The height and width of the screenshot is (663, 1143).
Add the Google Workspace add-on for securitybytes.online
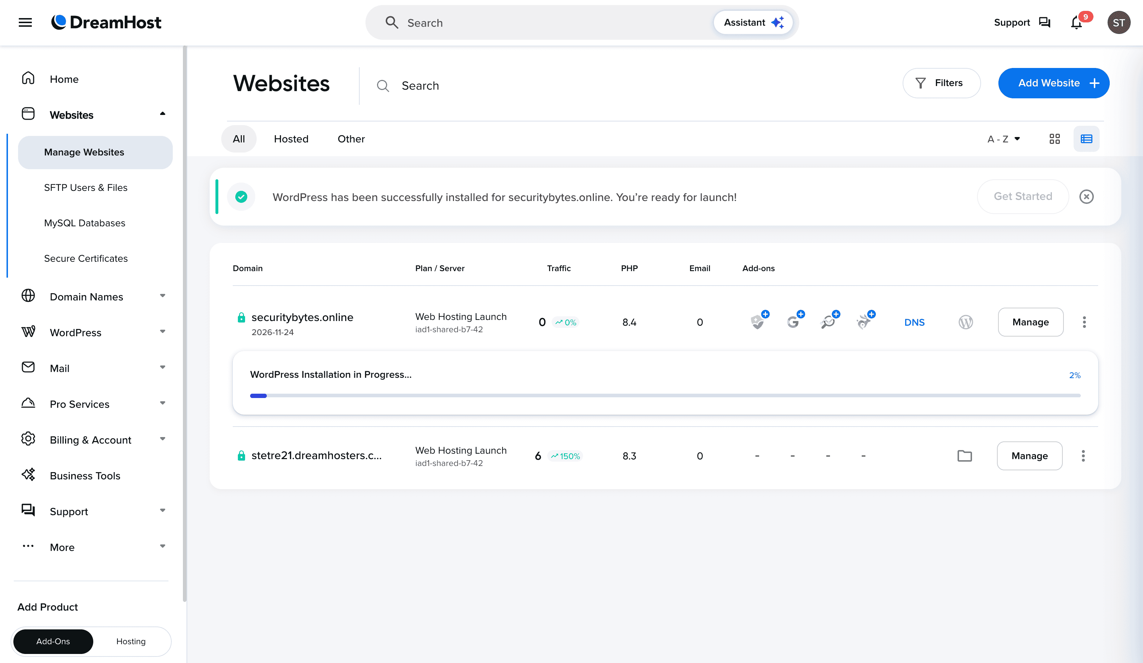click(x=794, y=322)
